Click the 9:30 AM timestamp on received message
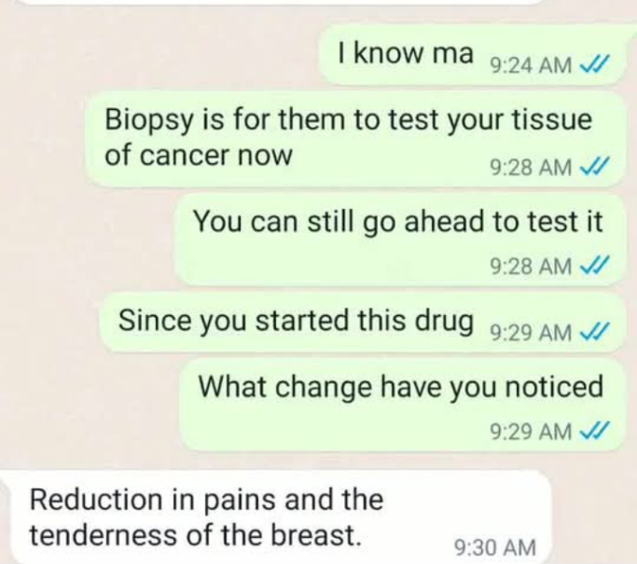This screenshot has width=637, height=564. click(x=494, y=547)
